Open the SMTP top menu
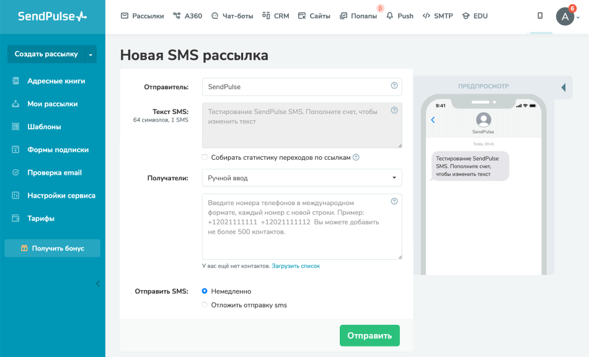 coord(438,15)
